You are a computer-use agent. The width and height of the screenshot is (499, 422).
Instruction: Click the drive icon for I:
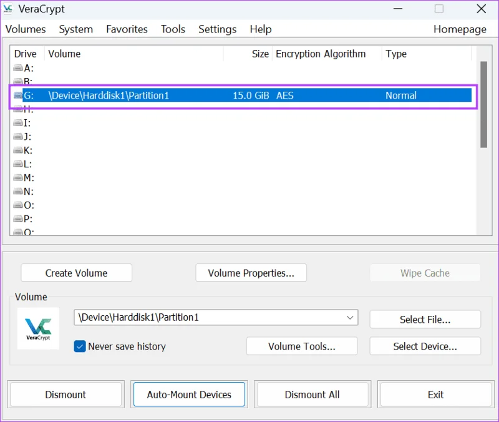(x=18, y=122)
